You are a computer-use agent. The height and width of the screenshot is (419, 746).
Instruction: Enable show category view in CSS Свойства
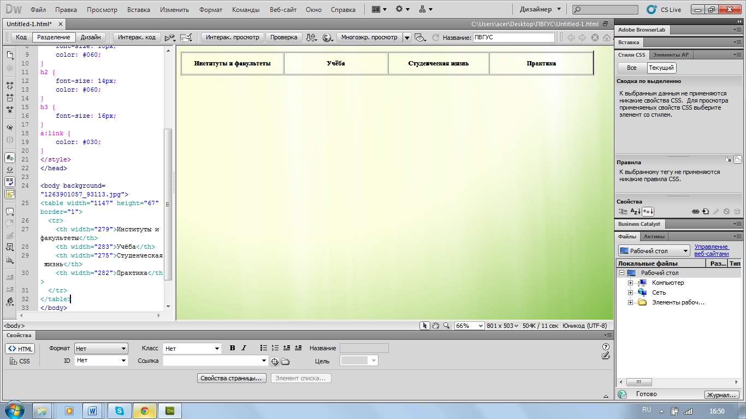coord(623,211)
